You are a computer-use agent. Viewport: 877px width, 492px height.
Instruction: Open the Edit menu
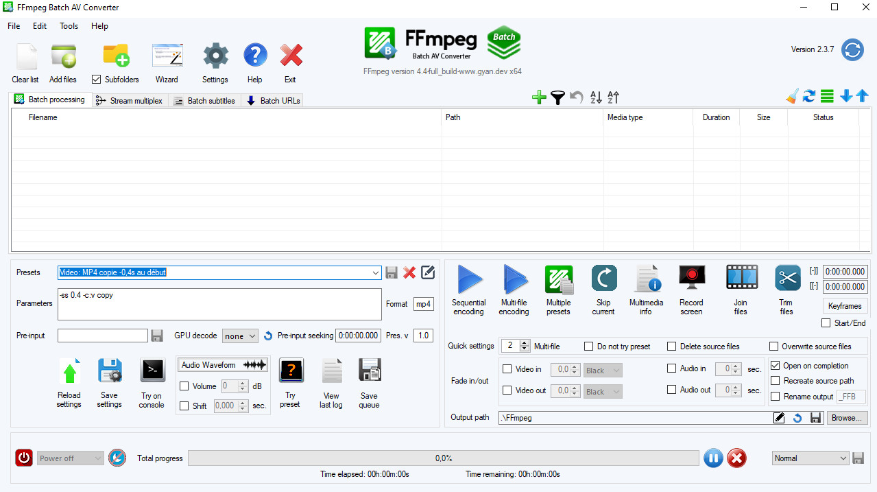[x=40, y=26]
